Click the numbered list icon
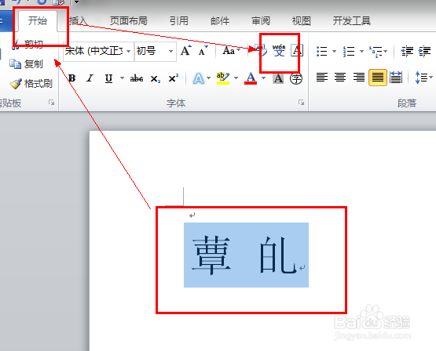Image resolution: width=436 pixels, height=351 pixels. click(349, 51)
